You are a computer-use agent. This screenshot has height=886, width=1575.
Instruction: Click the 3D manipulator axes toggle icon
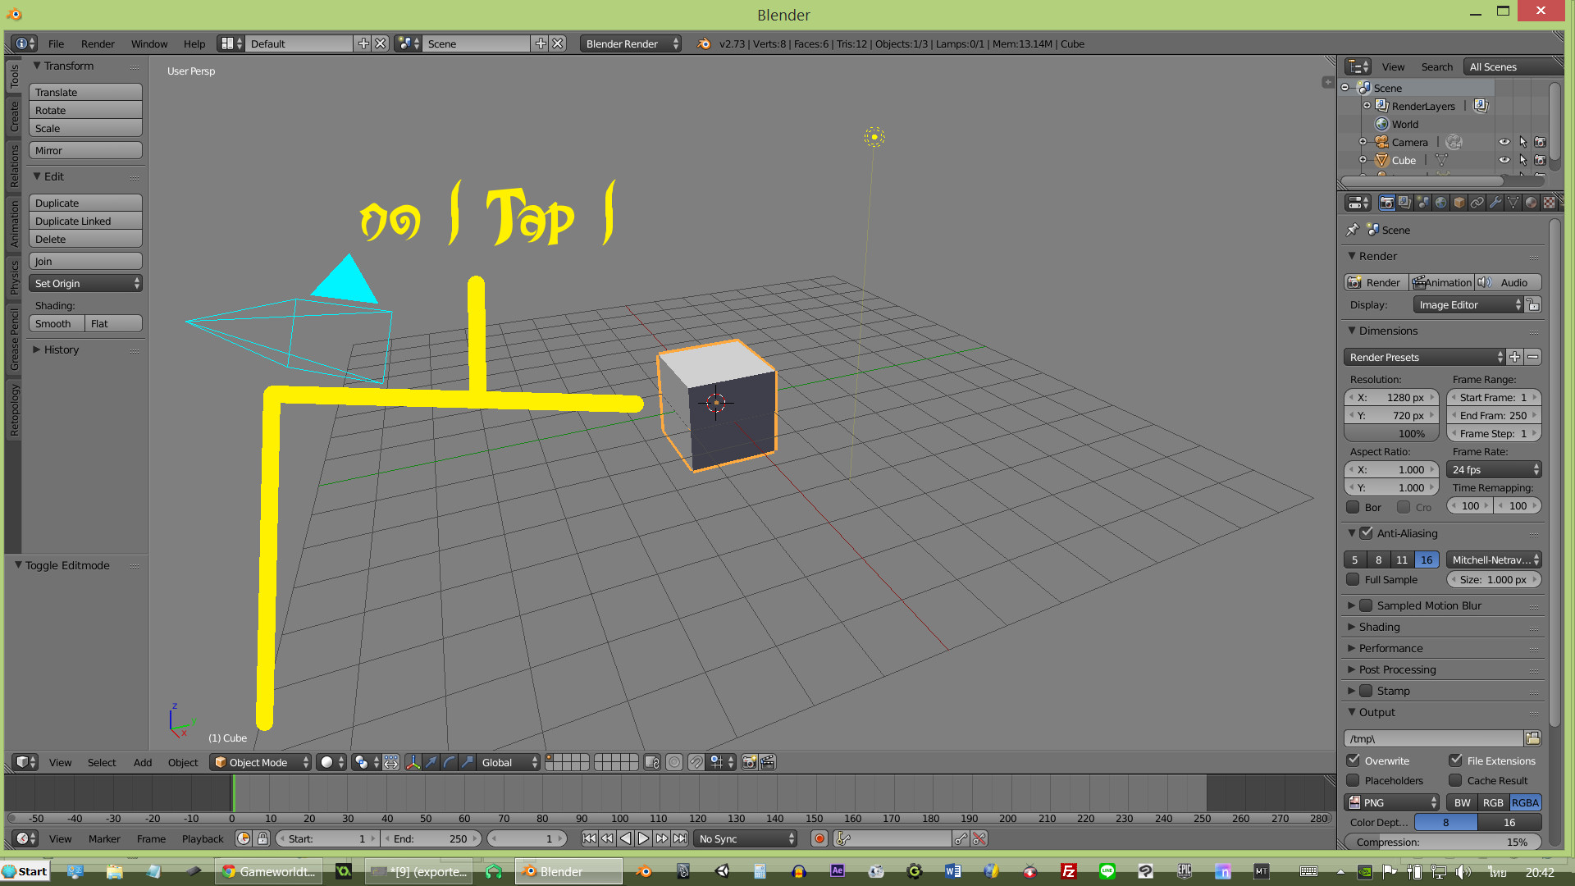click(x=413, y=762)
